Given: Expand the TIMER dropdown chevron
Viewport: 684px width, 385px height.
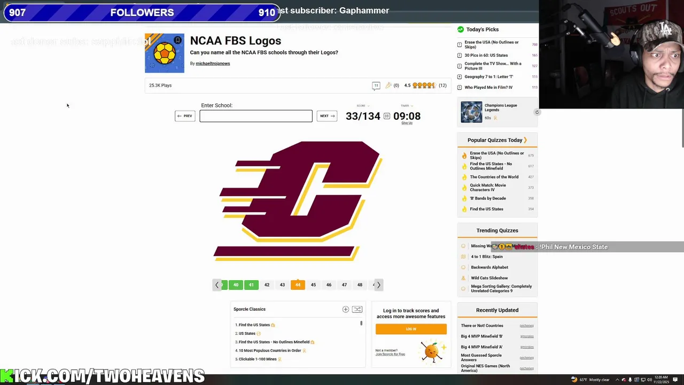Looking at the screenshot, I should coord(413,106).
